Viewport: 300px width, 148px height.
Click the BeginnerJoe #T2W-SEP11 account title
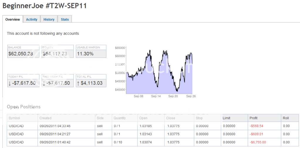45,6
